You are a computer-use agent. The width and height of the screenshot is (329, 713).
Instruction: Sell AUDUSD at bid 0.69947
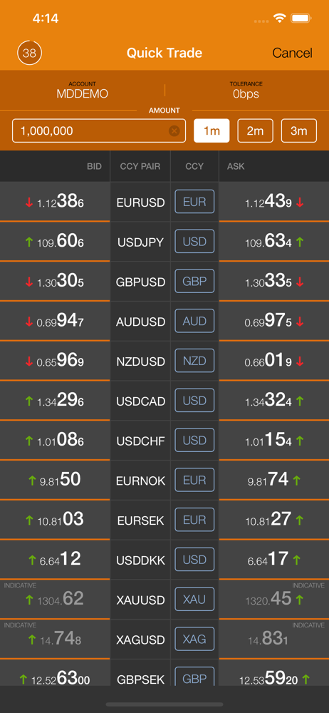55,322
